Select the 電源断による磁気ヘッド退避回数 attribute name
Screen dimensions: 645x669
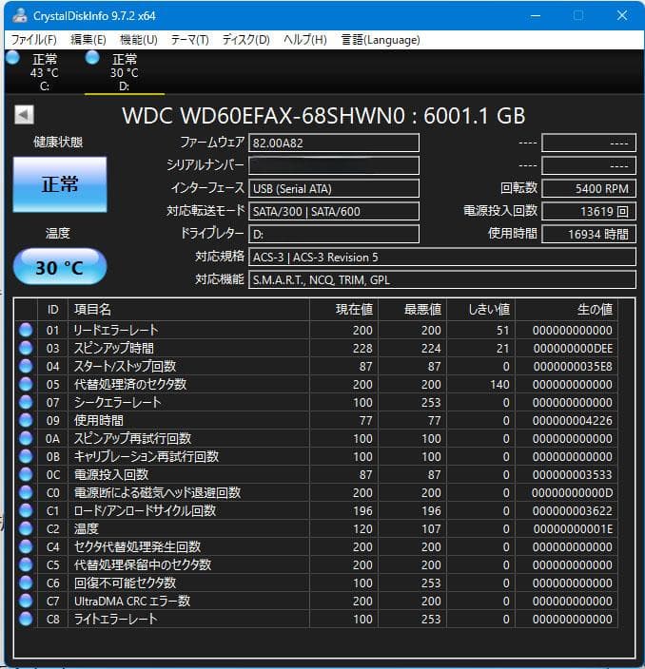click(158, 492)
